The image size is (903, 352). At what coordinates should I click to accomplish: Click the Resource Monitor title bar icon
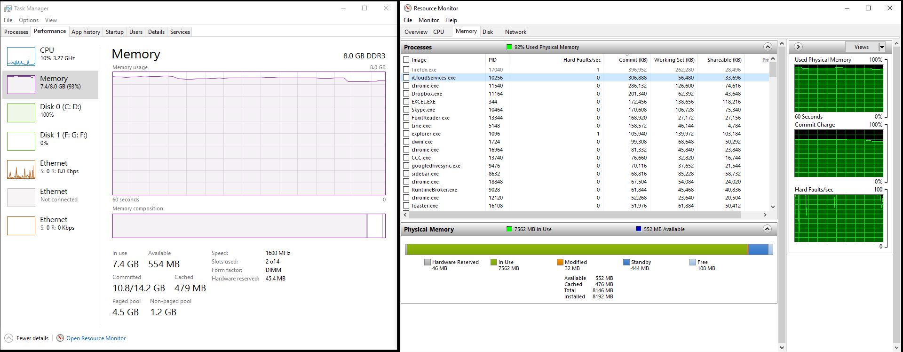[407, 8]
